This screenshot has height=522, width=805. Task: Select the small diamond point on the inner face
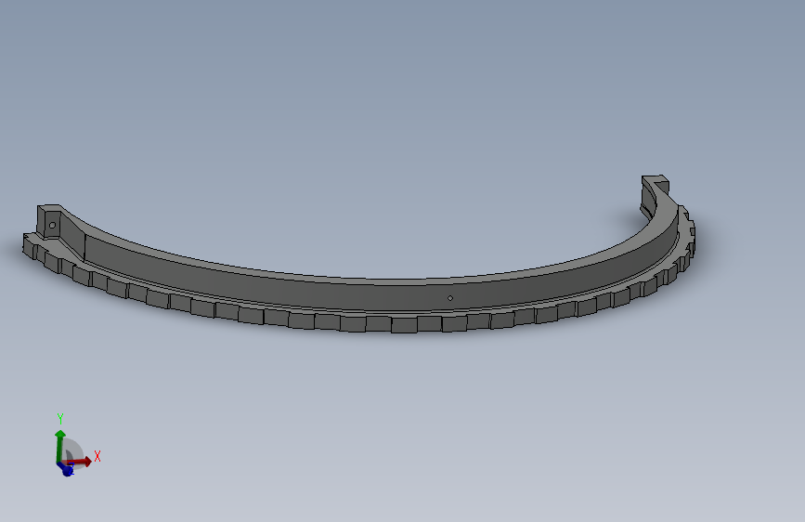[450, 298]
